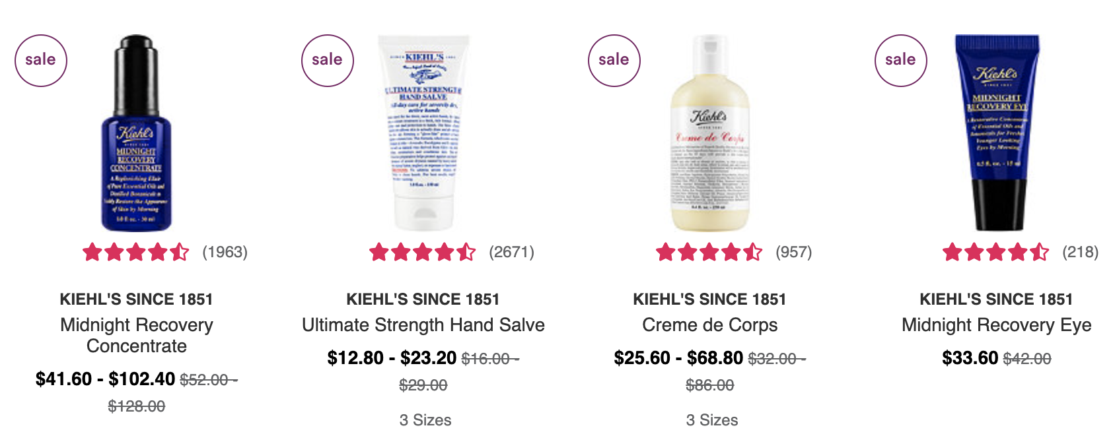View the 2671 reviews count
The height and width of the screenshot is (434, 1115).
tap(512, 252)
